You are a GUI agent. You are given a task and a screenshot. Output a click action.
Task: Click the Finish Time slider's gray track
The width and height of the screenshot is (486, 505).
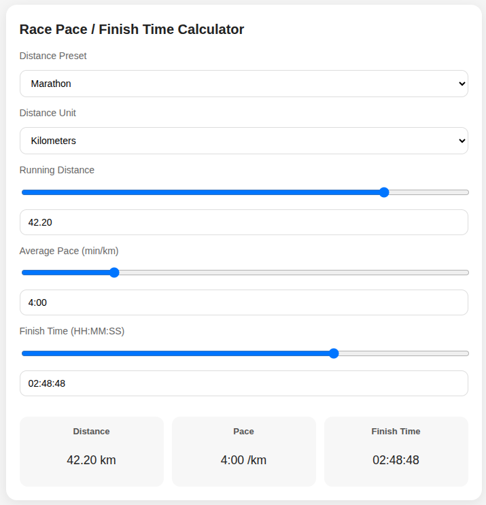pos(401,353)
